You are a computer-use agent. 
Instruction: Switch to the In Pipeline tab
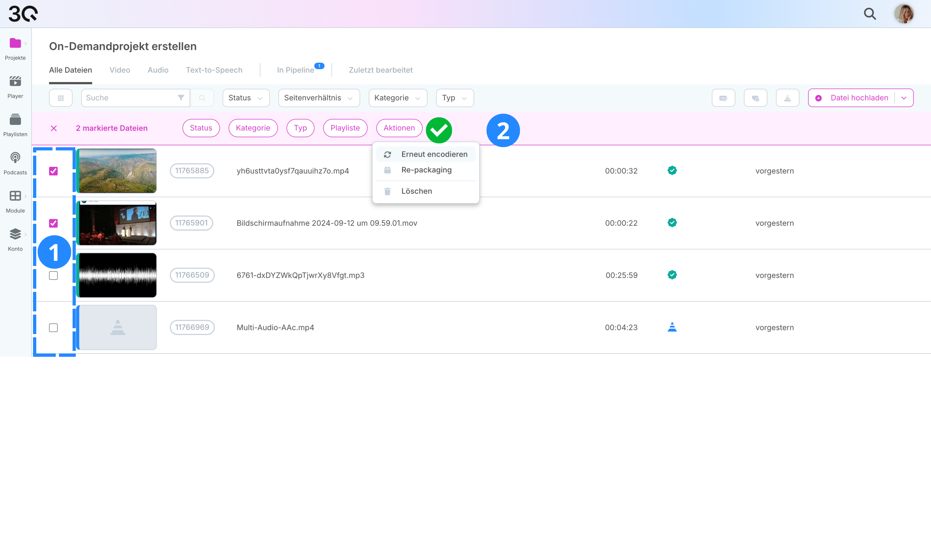point(296,70)
